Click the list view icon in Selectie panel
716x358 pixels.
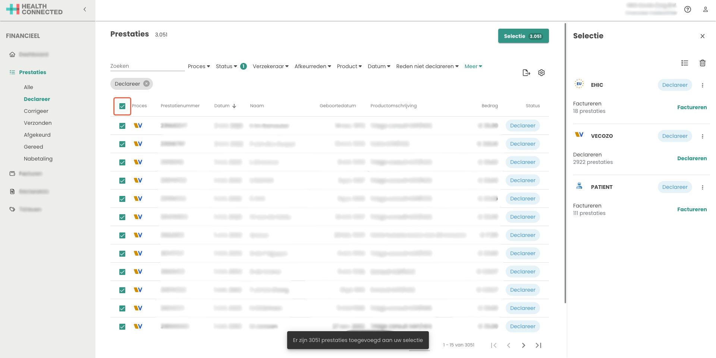(x=684, y=63)
